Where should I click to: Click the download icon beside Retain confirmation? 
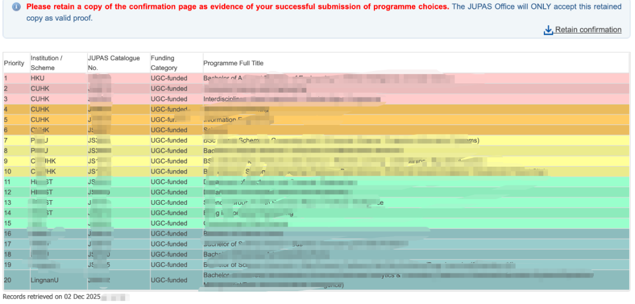tap(548, 30)
